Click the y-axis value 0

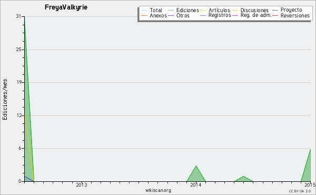(x=20, y=181)
